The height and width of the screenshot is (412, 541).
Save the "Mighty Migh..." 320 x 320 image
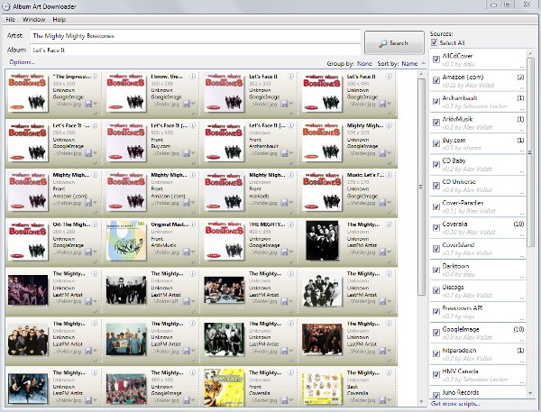click(382, 153)
